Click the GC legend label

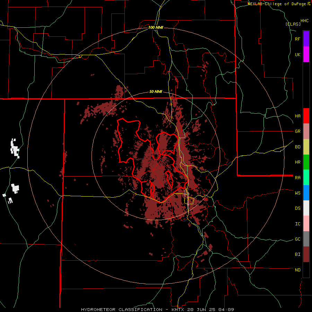point(298,239)
